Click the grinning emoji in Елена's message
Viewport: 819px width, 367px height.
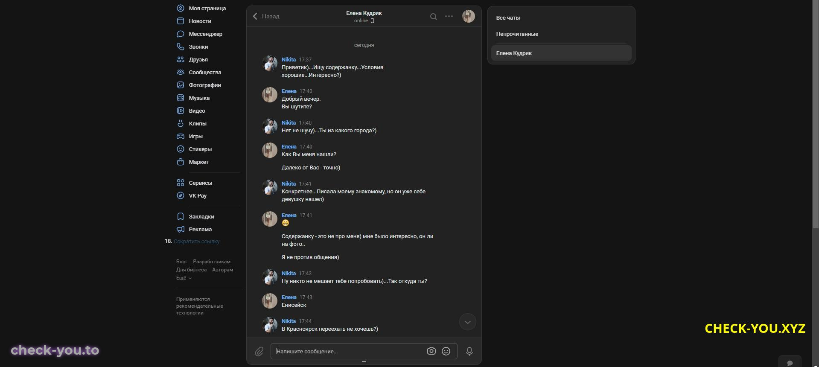coord(286,223)
